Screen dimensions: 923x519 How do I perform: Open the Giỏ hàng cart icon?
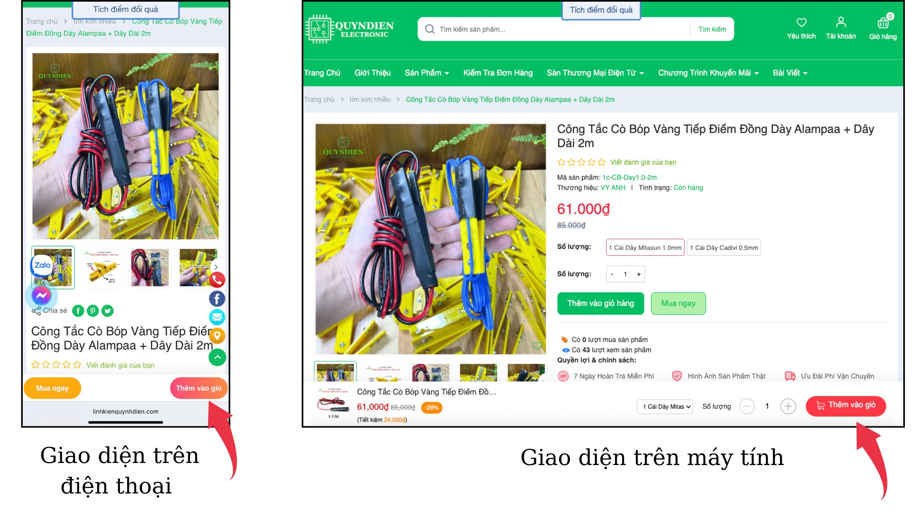[883, 23]
